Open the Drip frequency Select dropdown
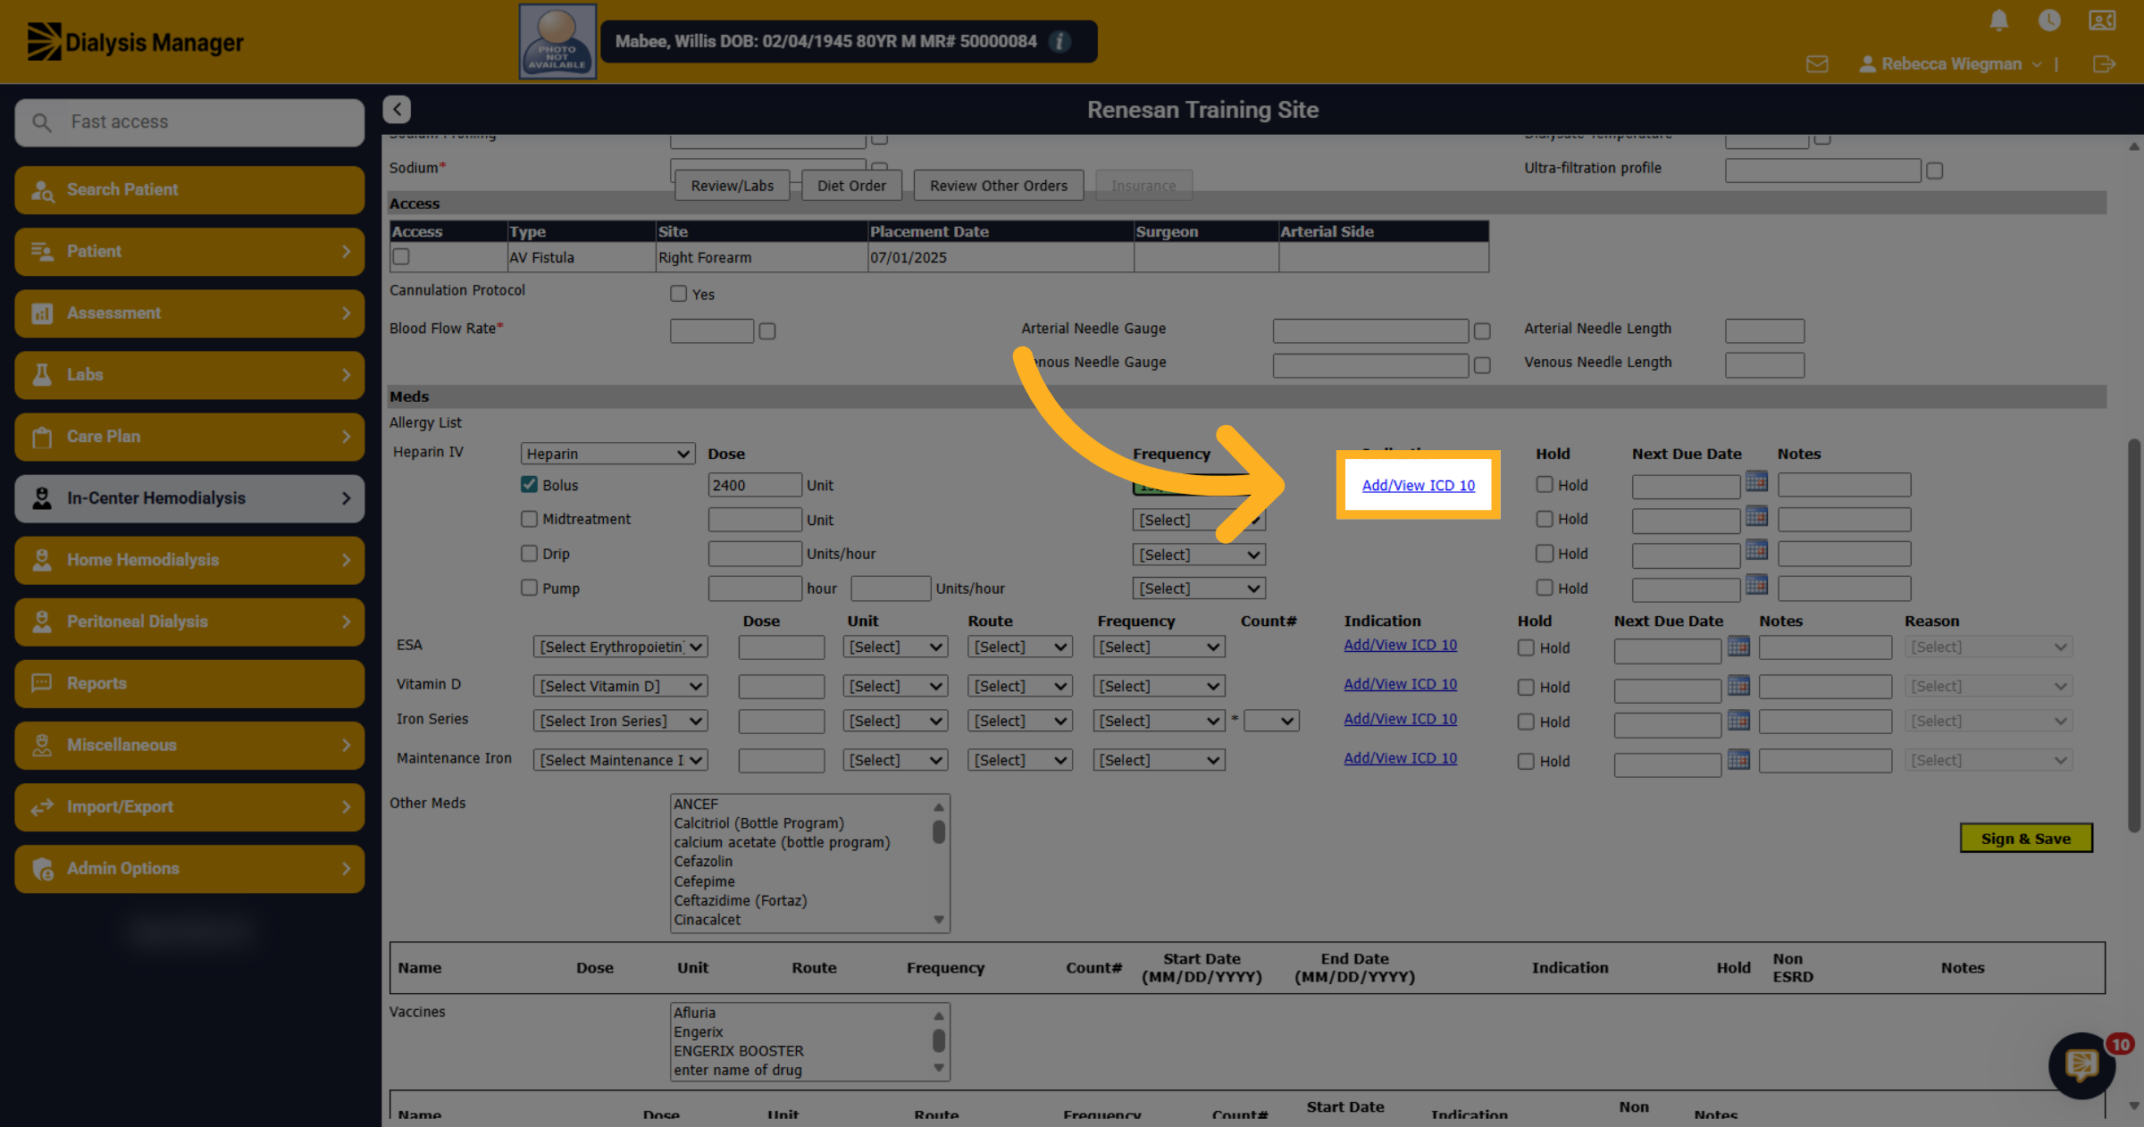The image size is (2144, 1127). click(1199, 555)
